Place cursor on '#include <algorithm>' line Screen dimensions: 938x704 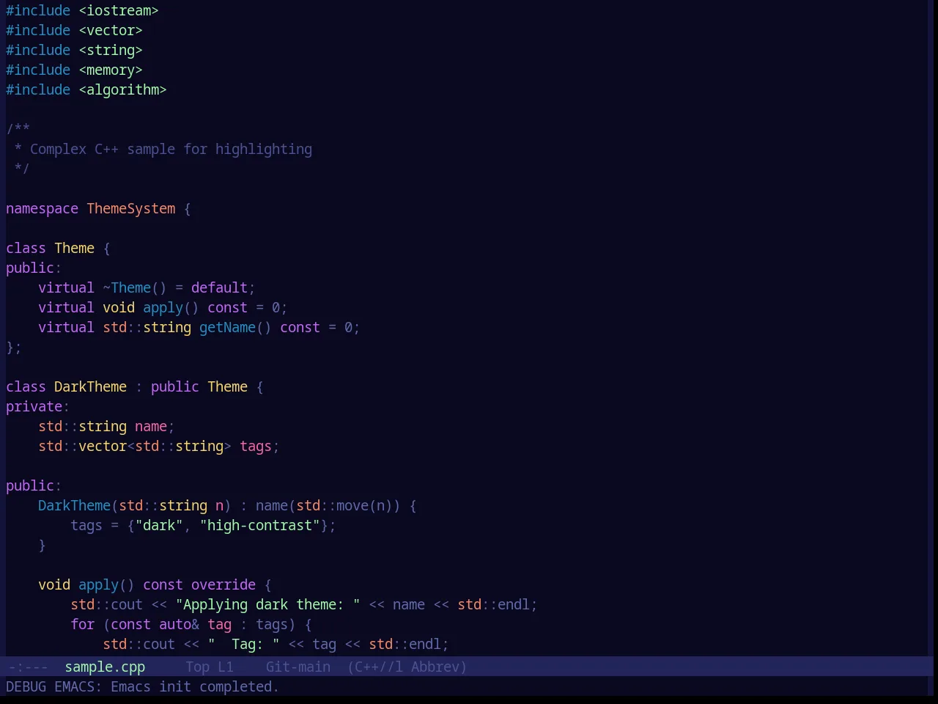pos(86,90)
